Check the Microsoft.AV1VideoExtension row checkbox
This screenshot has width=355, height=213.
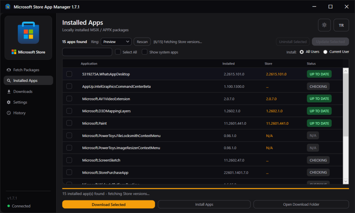69,99
